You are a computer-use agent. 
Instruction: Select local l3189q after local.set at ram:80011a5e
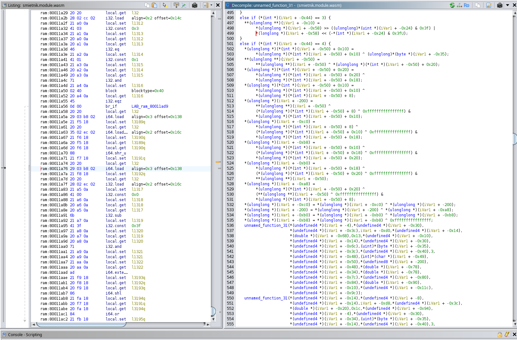click(138, 122)
